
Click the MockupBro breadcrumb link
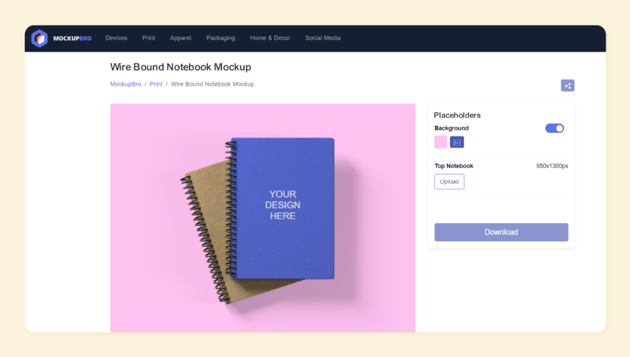[x=126, y=84]
